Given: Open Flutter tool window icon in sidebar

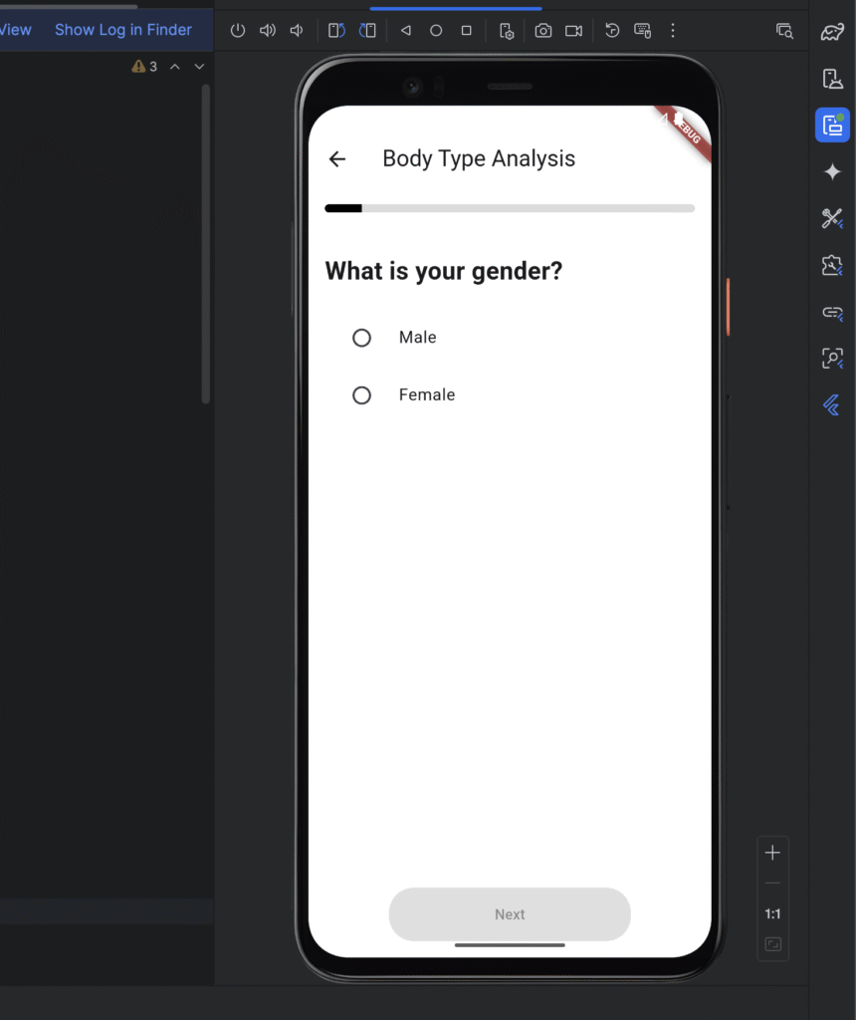Looking at the screenshot, I should pyautogui.click(x=832, y=405).
